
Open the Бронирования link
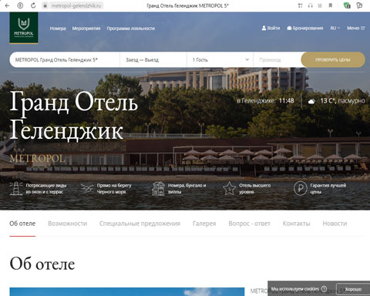click(308, 28)
